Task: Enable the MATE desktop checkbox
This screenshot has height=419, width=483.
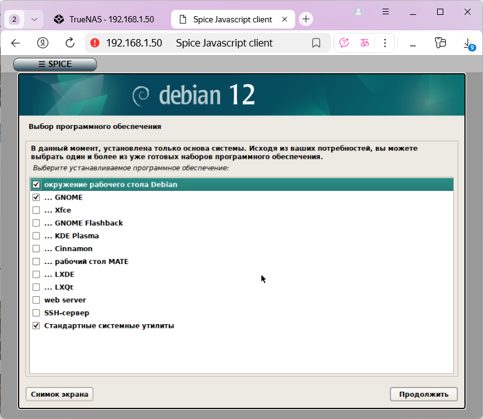Action: pyautogui.click(x=36, y=262)
